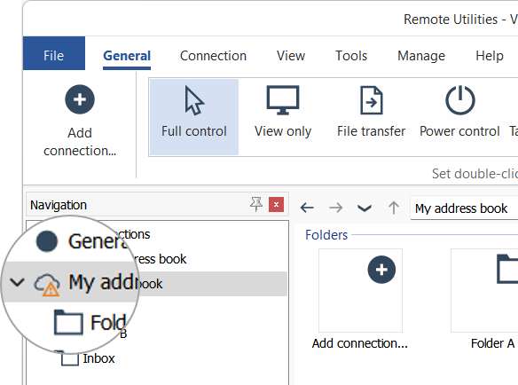518x385 pixels.
Task: Click the Folders section header
Action: [x=326, y=235]
